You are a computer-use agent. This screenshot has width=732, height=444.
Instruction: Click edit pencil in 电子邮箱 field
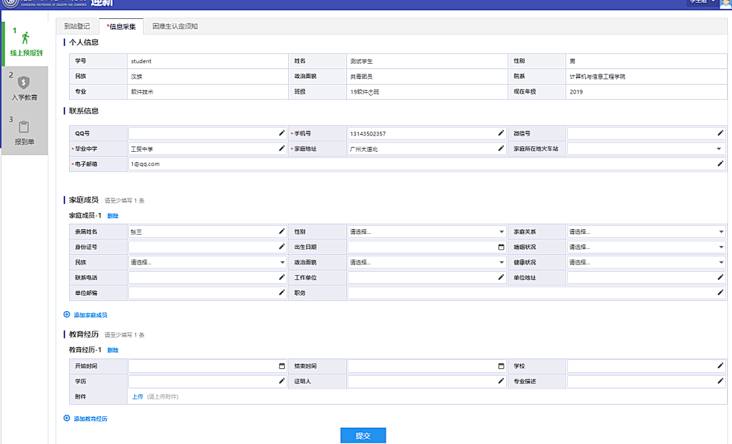tap(720, 164)
